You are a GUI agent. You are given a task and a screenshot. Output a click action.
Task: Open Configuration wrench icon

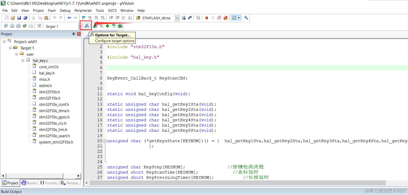pos(246,18)
